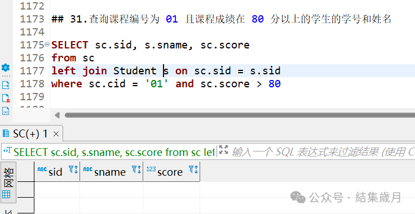Viewport: 415px width, 214px height.
Task: Click the grid icon under 网格 label
Action: (x=6, y=194)
